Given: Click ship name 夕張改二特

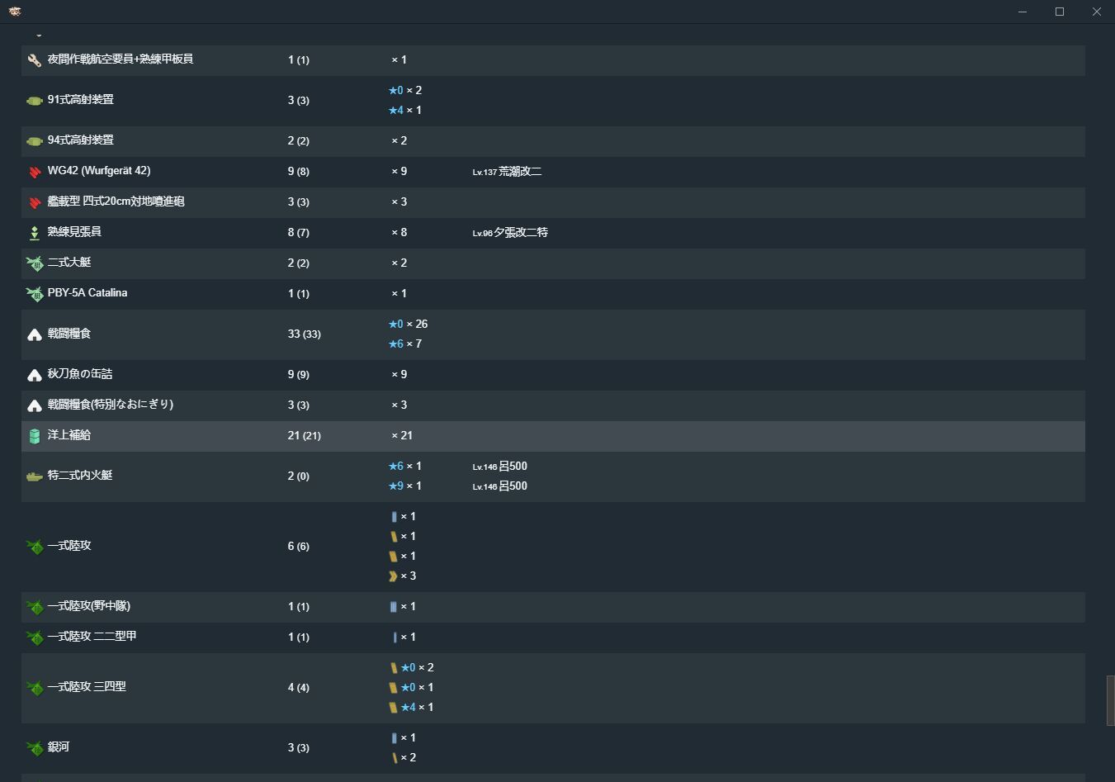Looking at the screenshot, I should pyautogui.click(x=521, y=233).
